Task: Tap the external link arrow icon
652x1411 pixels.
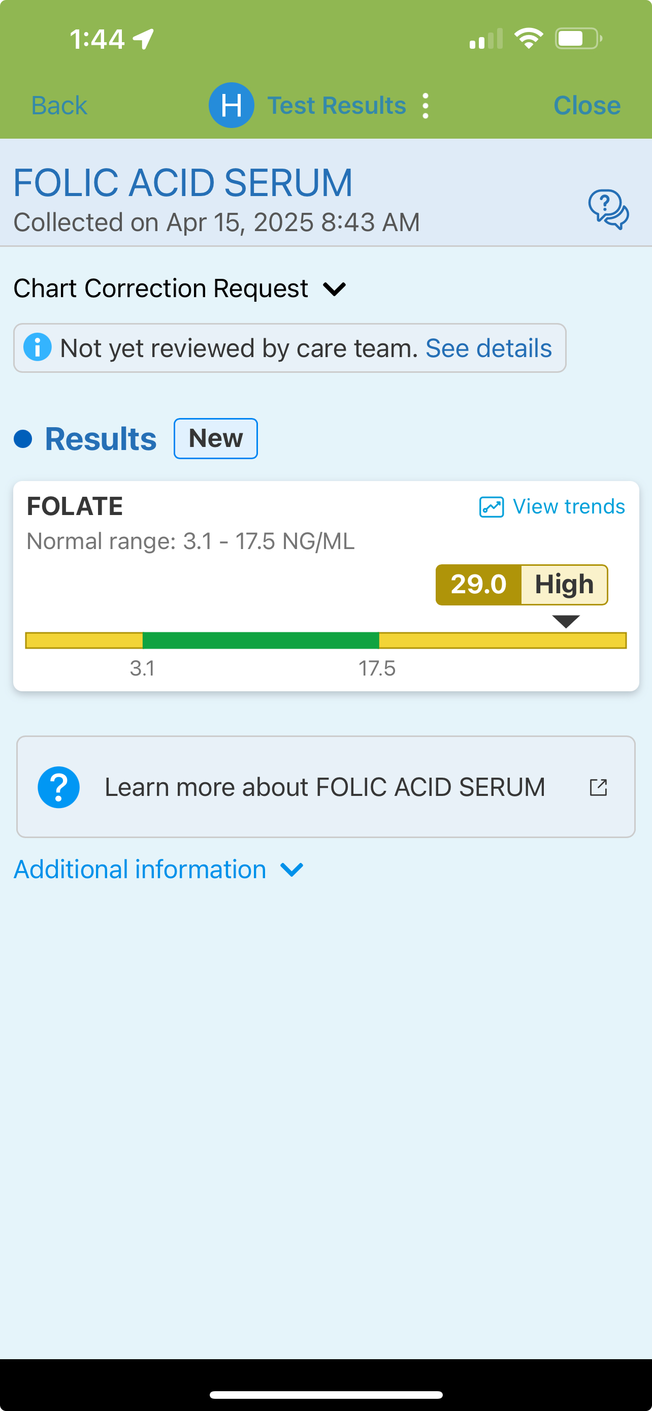Action: pos(598,787)
